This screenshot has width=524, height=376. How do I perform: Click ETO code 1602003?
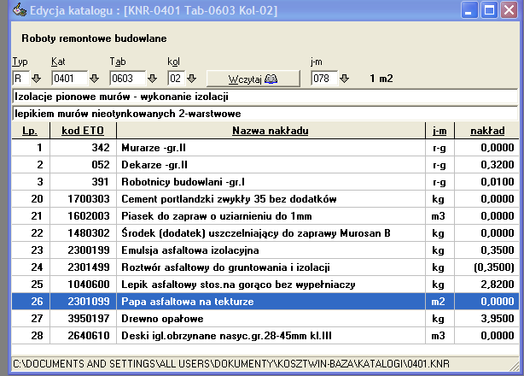pos(89,216)
